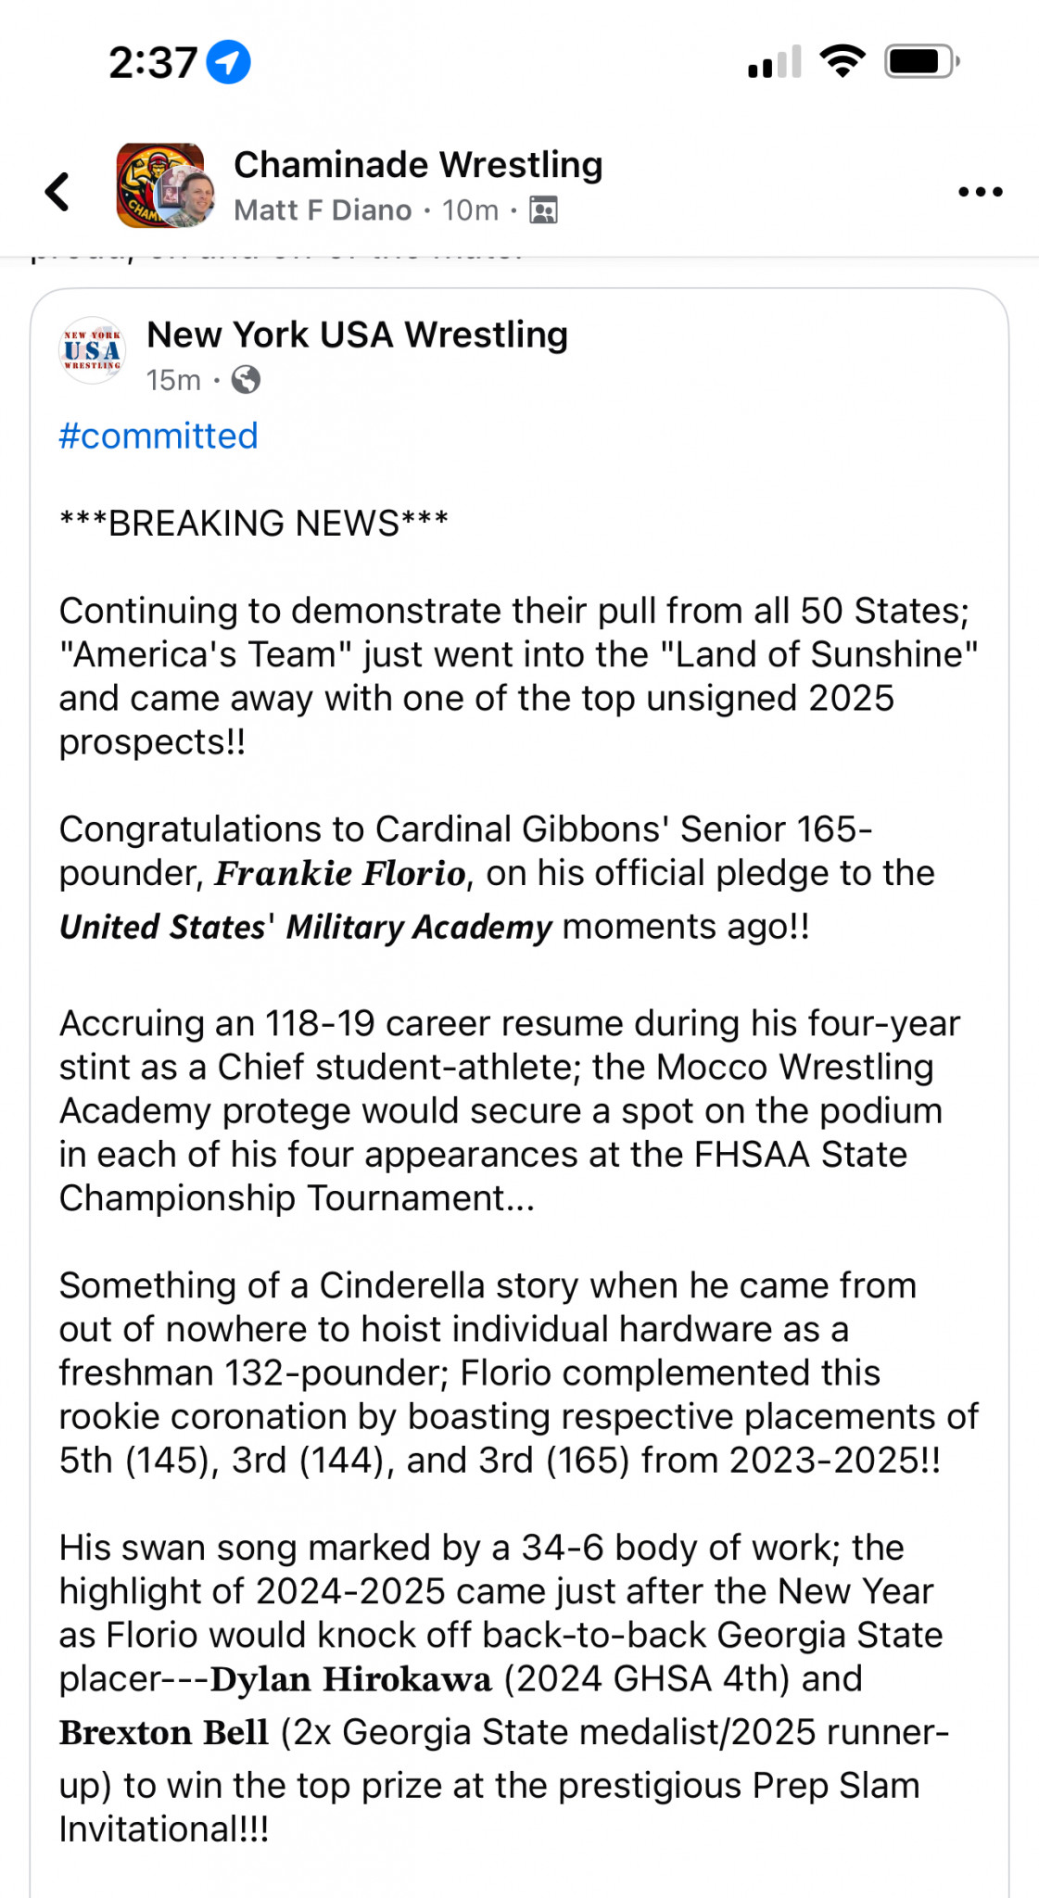Image resolution: width=1039 pixels, height=1898 pixels.
Task: Tap the BREAKING NEWS headline text
Action: click(x=254, y=523)
